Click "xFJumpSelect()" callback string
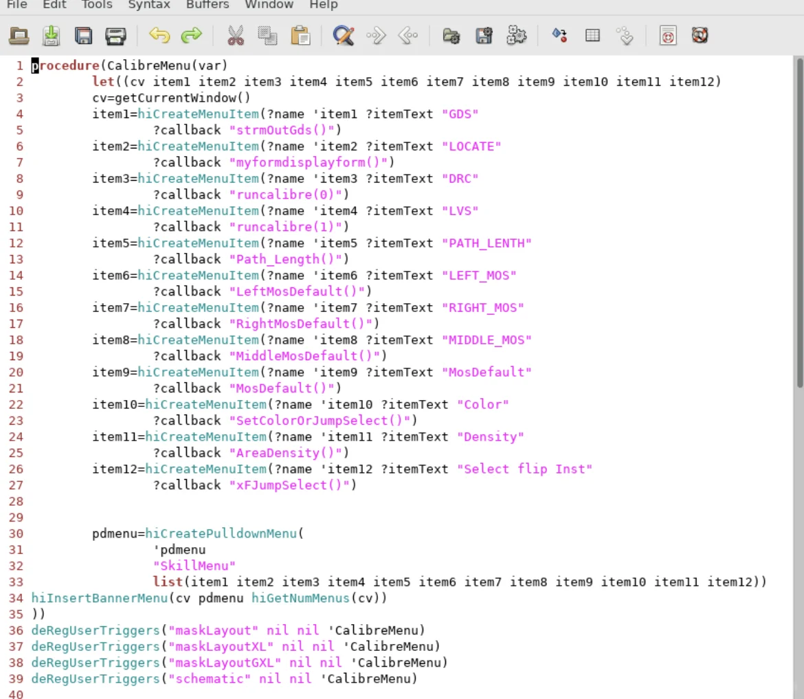The image size is (804, 699). click(x=289, y=486)
